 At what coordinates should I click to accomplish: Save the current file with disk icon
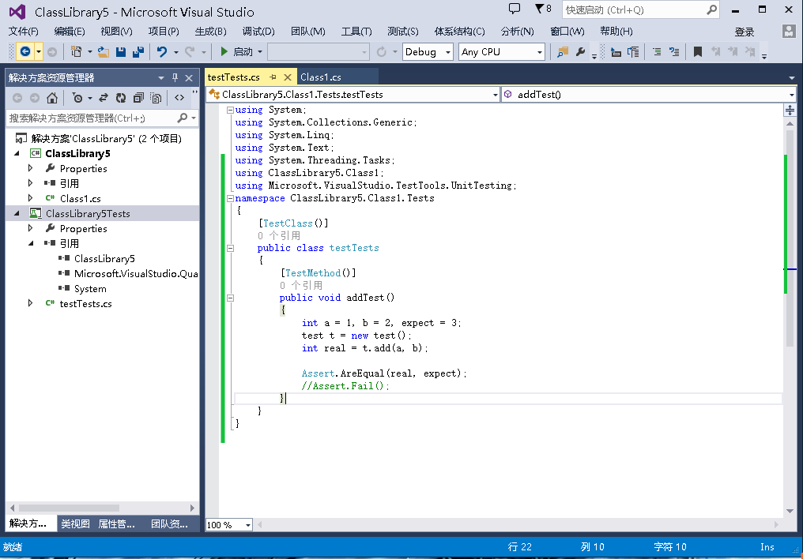click(x=121, y=51)
